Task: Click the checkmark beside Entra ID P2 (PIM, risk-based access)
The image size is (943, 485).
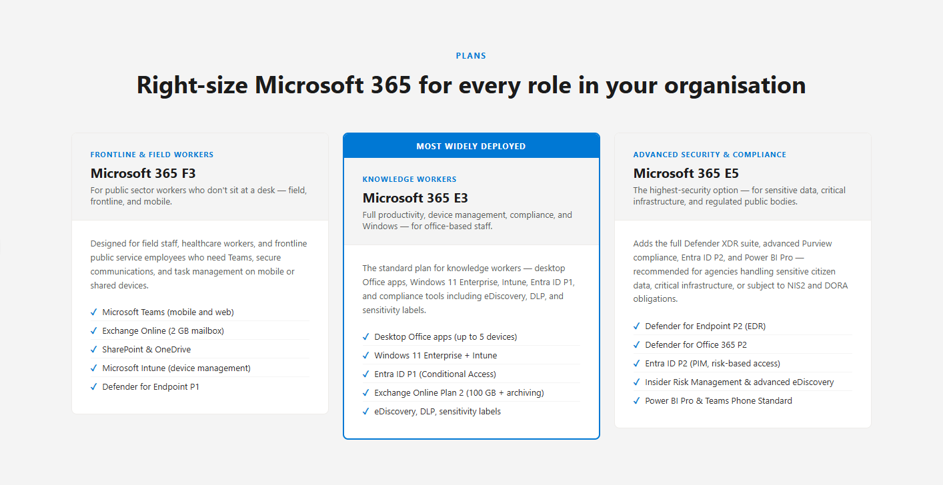Action: [x=637, y=363]
